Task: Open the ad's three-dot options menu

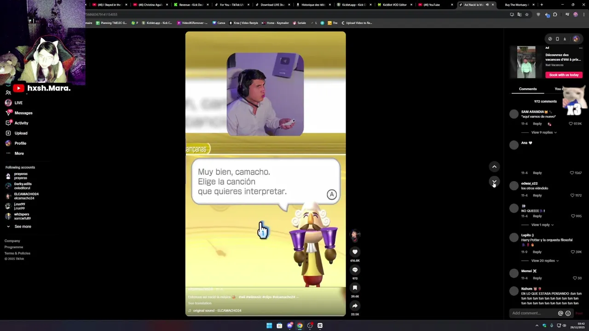Action: pyautogui.click(x=581, y=48)
